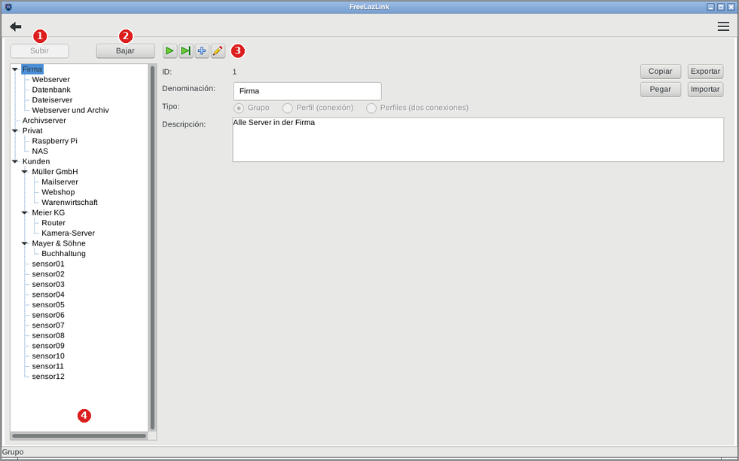Select the Grupo radio button
This screenshot has height=461, width=739.
tap(239, 108)
